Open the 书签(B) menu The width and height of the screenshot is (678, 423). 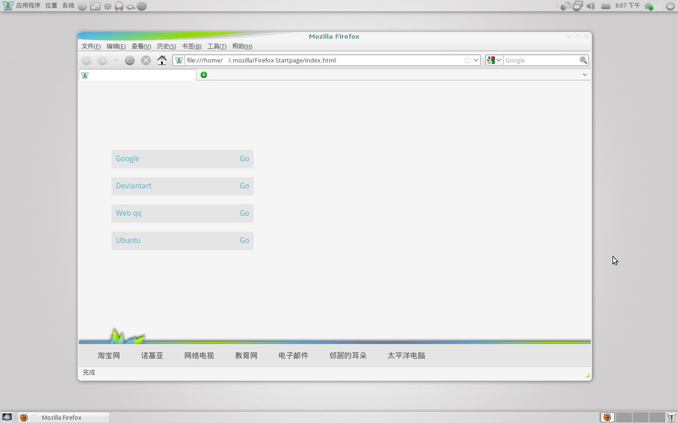coord(192,46)
